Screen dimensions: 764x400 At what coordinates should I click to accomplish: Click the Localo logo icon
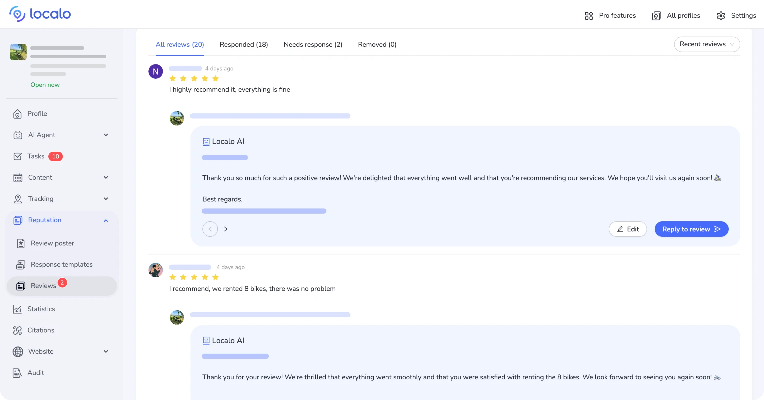(17, 14)
